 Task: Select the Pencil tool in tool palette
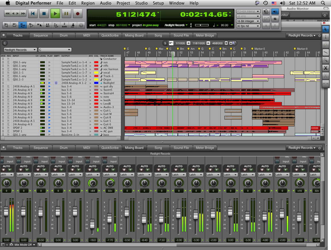(x=326, y=44)
